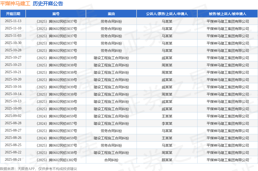The width and height of the screenshot is (258, 171).
Task: Select the 公诉人/原告/上诉人/申请人 column header
Action: (167, 14)
